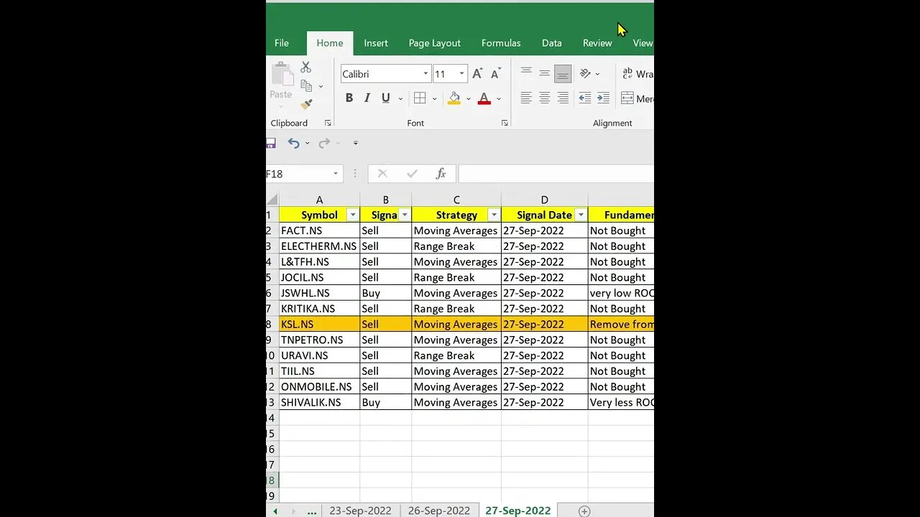Open the 26-Sep-2022 sheet tab
Viewport: 920px width, 517px height.
[x=438, y=511]
